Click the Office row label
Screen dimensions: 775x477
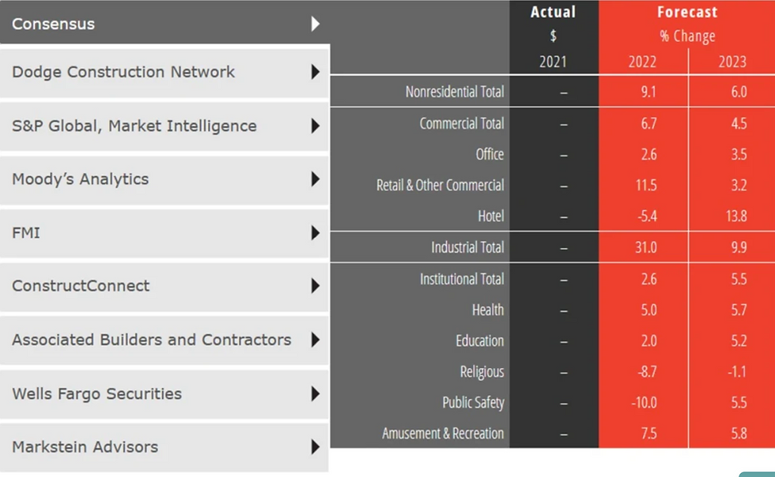pos(490,155)
